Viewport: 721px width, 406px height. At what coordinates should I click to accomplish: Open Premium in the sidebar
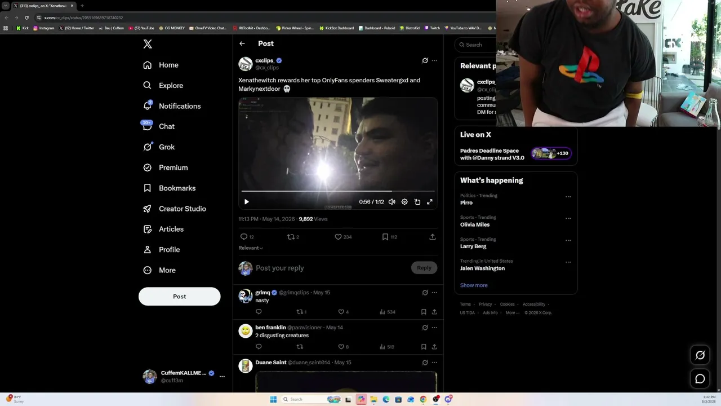click(x=165, y=167)
